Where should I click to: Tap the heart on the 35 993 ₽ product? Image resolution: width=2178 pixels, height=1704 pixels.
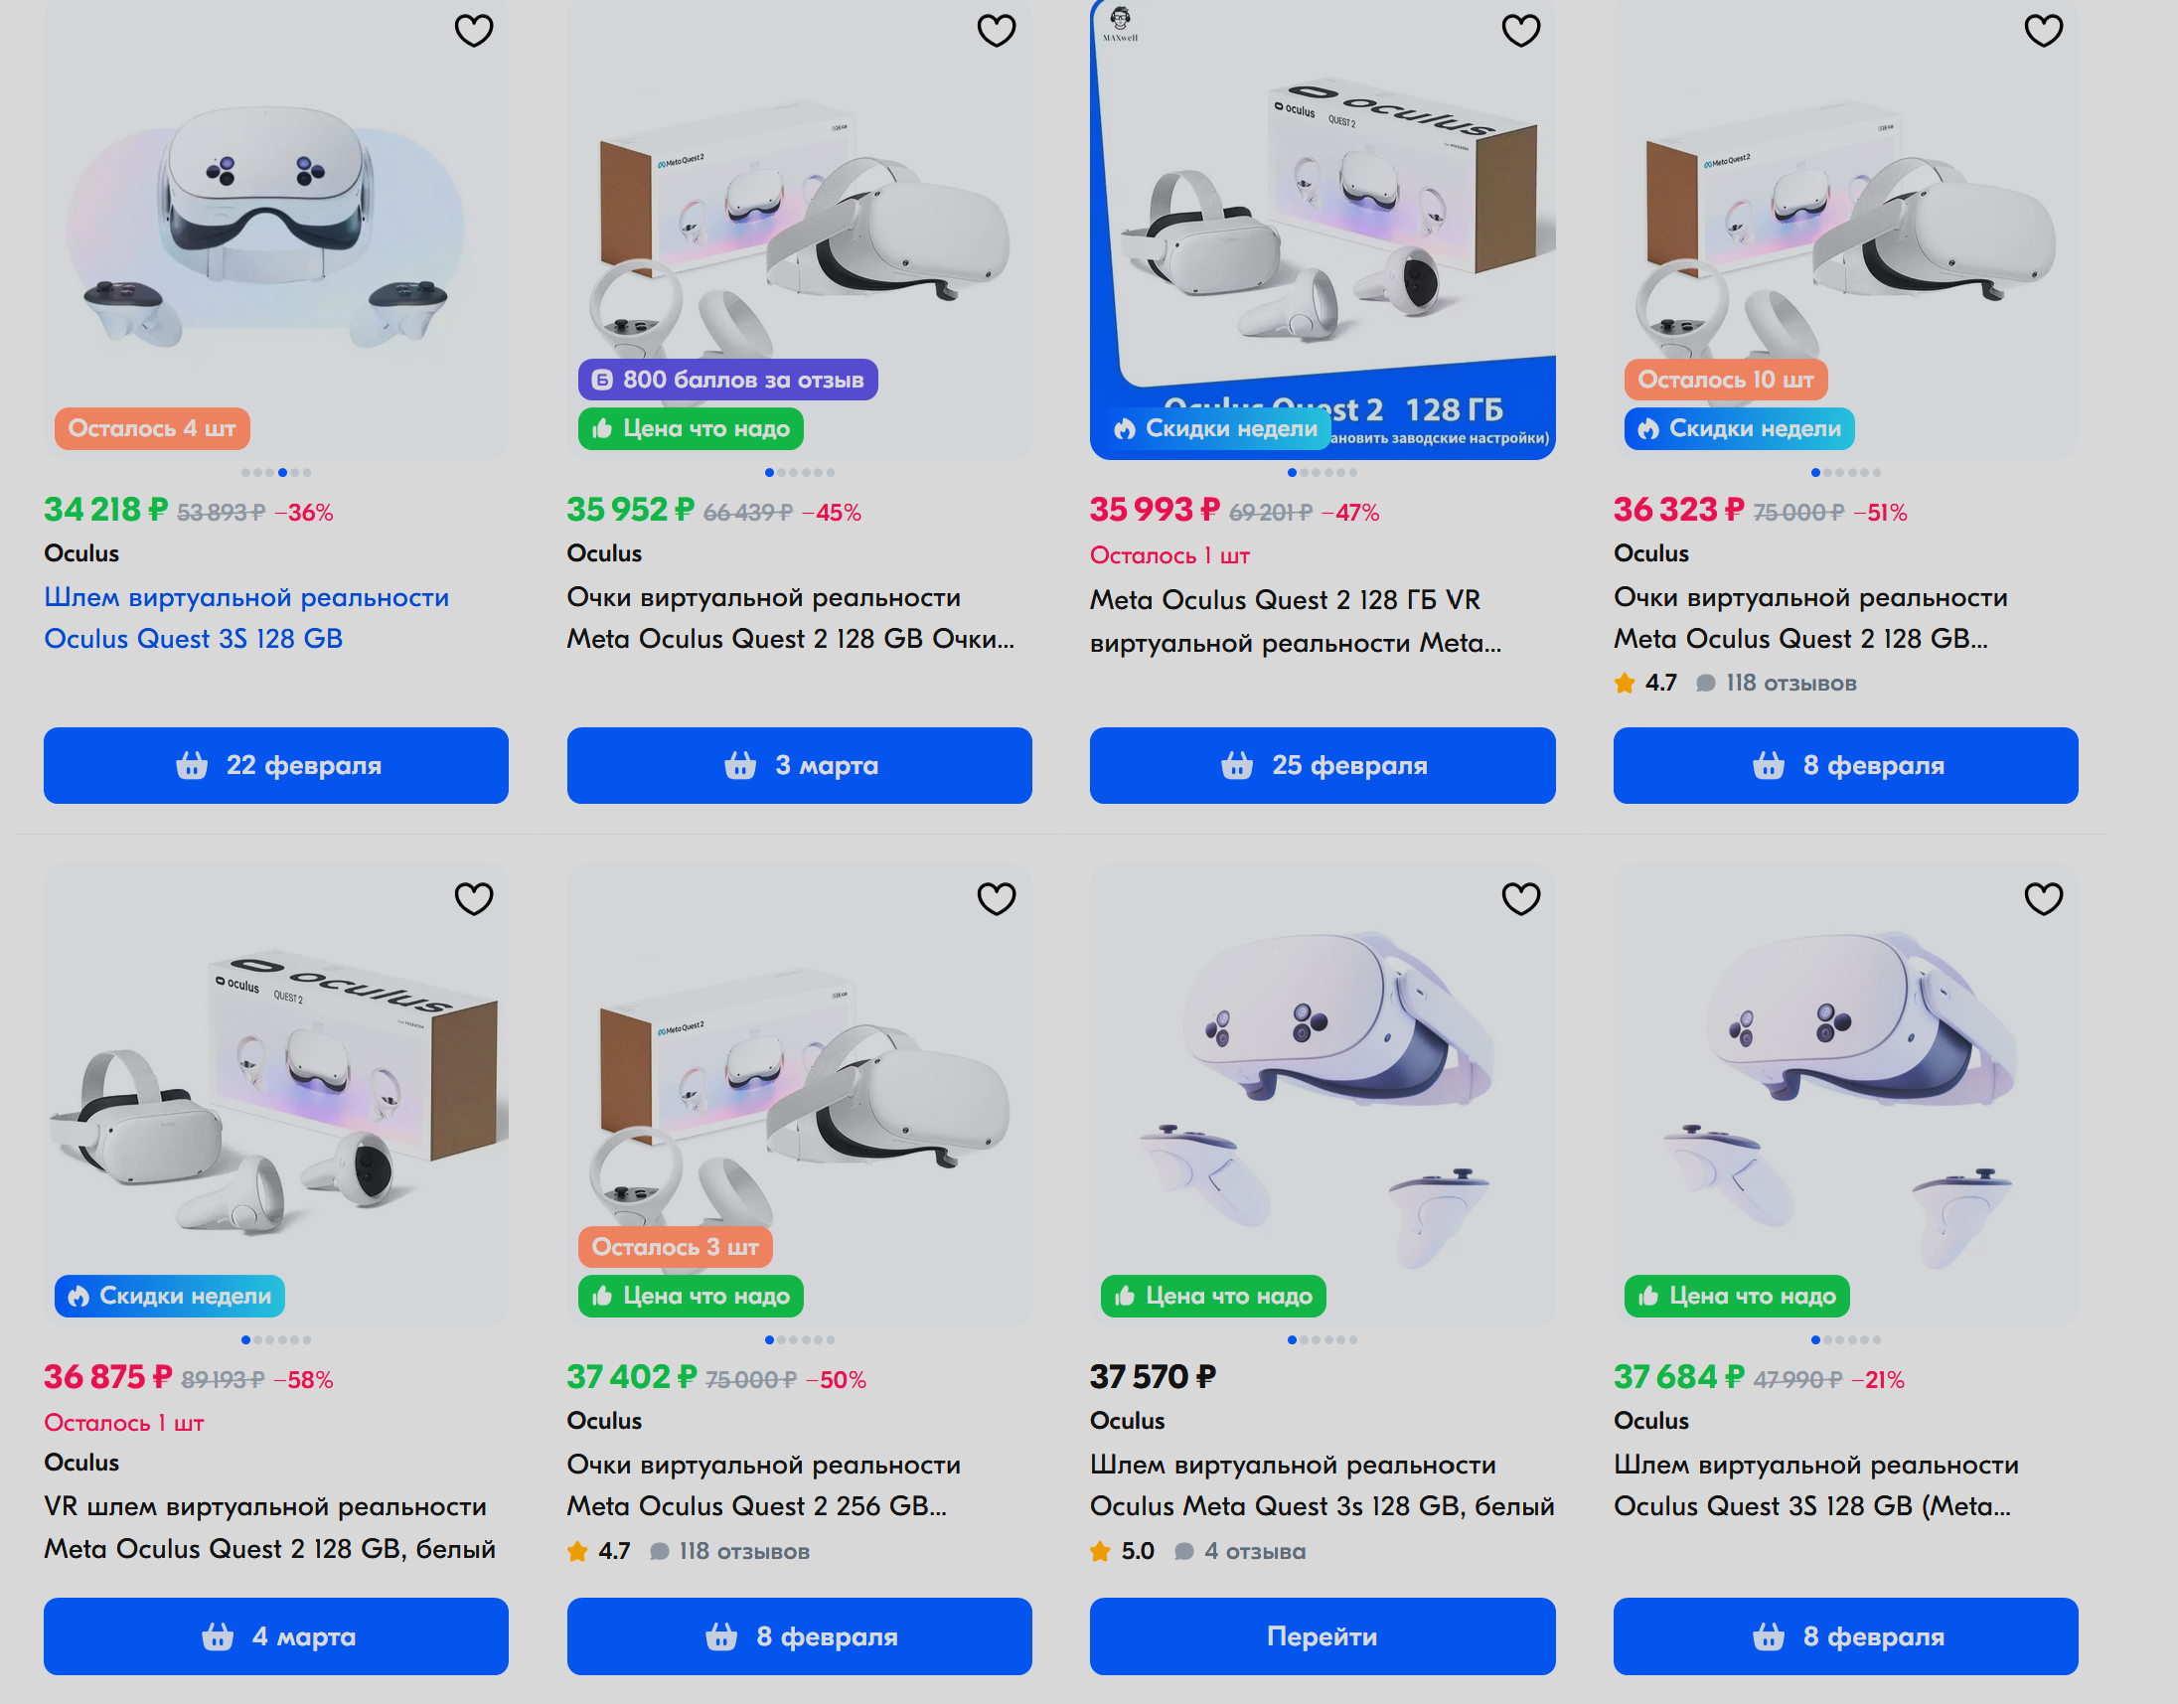point(1520,31)
